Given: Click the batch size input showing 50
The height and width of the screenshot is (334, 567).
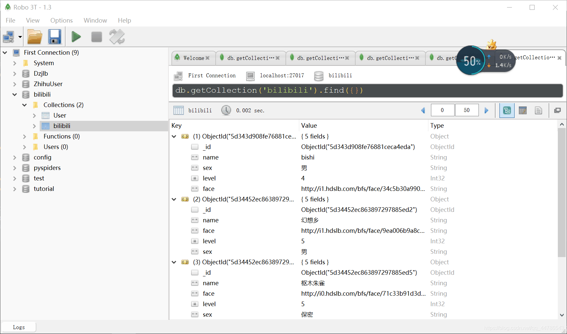Looking at the screenshot, I should (467, 110).
